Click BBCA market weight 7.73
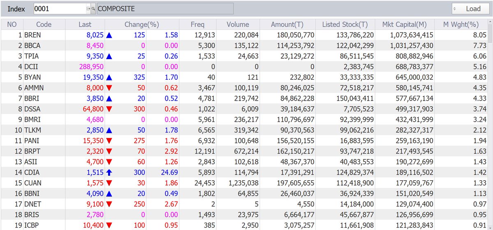Image resolution: width=493 pixels, height=230 pixels. point(480,46)
